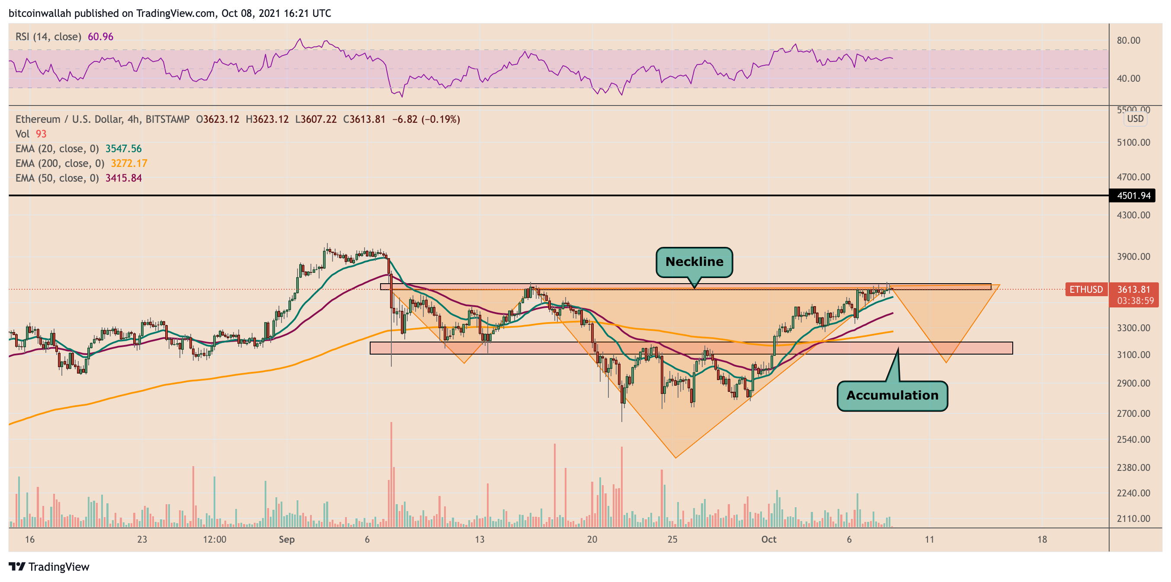
Task: Select the EMA (20, close, 0) legend
Action: pos(57,149)
